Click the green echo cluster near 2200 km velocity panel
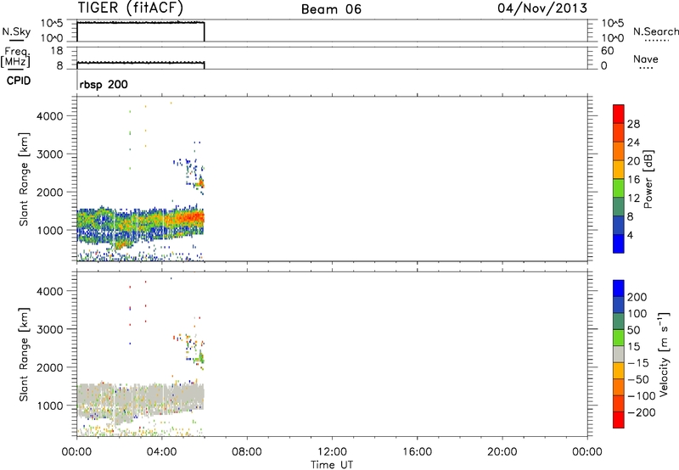679x470 pixels. (x=200, y=358)
